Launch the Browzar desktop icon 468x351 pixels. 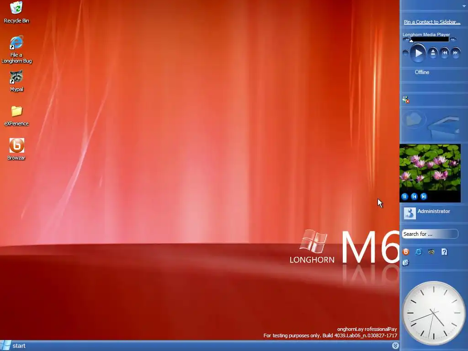coord(16,149)
